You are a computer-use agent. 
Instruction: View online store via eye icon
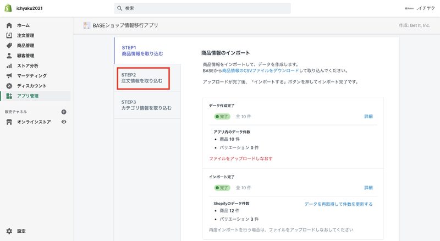click(64, 122)
